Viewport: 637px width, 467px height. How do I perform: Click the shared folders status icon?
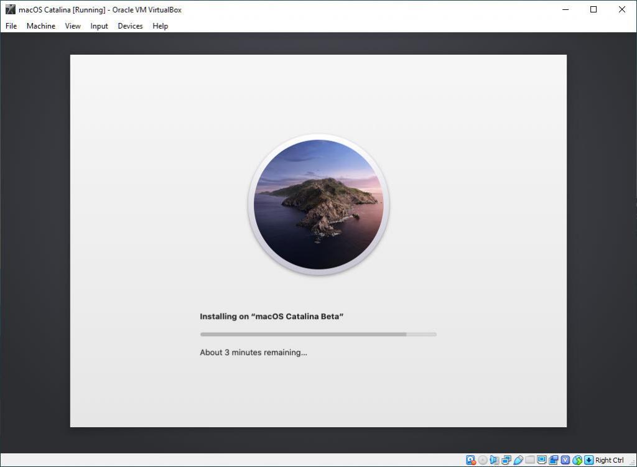(529, 460)
